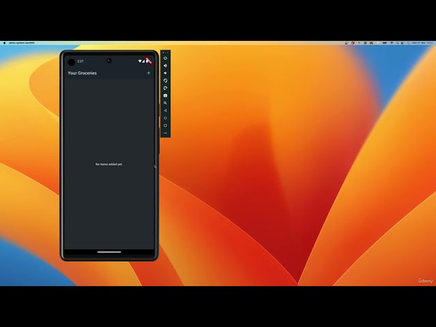Open the qemu-system-aarch64 app menu
The height and width of the screenshot is (327, 436).
22,43
